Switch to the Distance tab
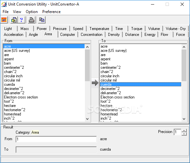 [132, 35]
